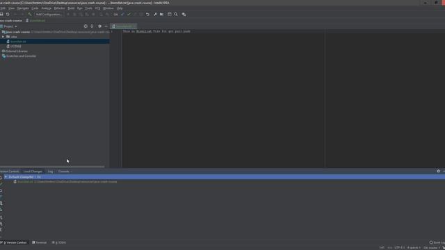The height and width of the screenshot is (250, 445).
Task: Switch to the Log tab
Action: click(x=50, y=172)
